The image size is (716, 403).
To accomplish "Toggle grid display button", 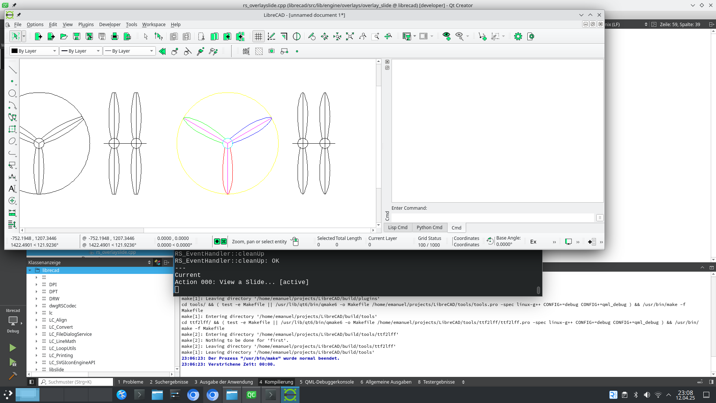I will (x=258, y=37).
